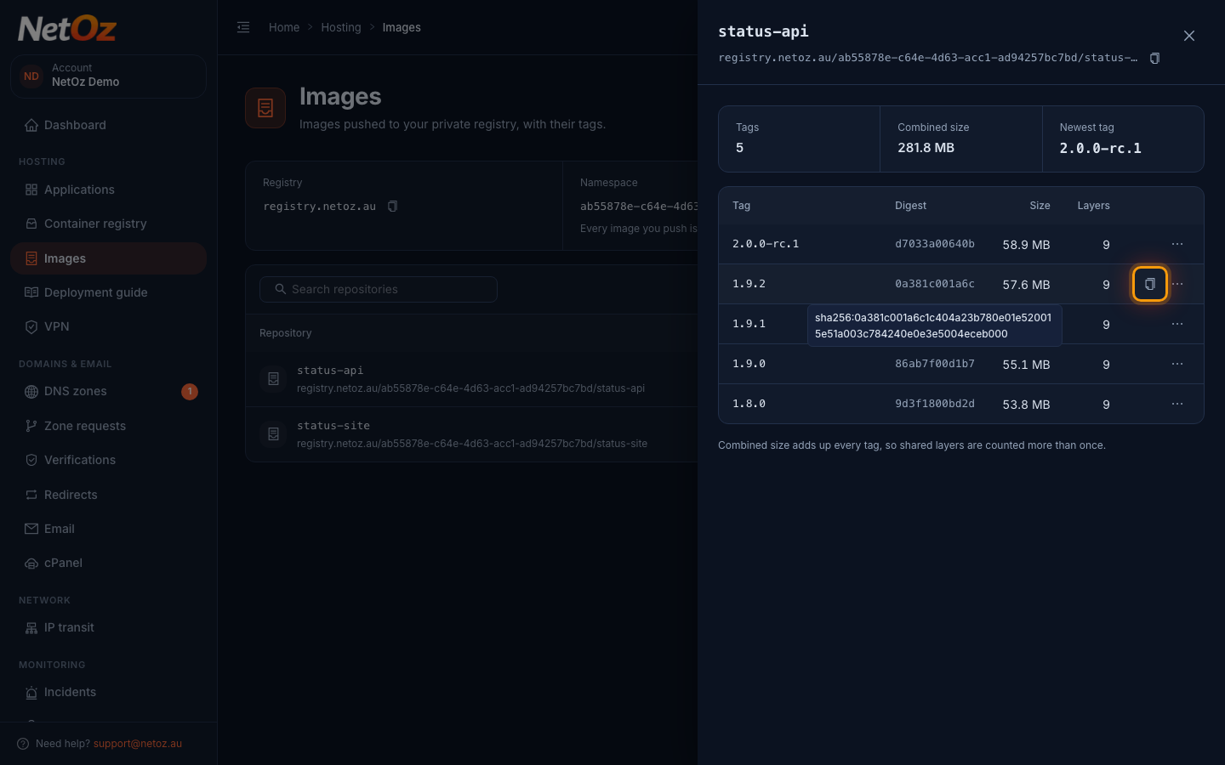Select the status-api repository row
1225x765 pixels.
[471, 379]
